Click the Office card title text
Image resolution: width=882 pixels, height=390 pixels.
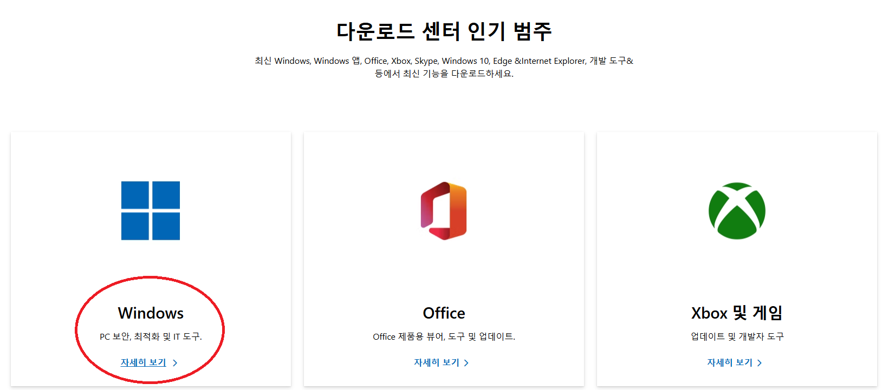tap(444, 313)
